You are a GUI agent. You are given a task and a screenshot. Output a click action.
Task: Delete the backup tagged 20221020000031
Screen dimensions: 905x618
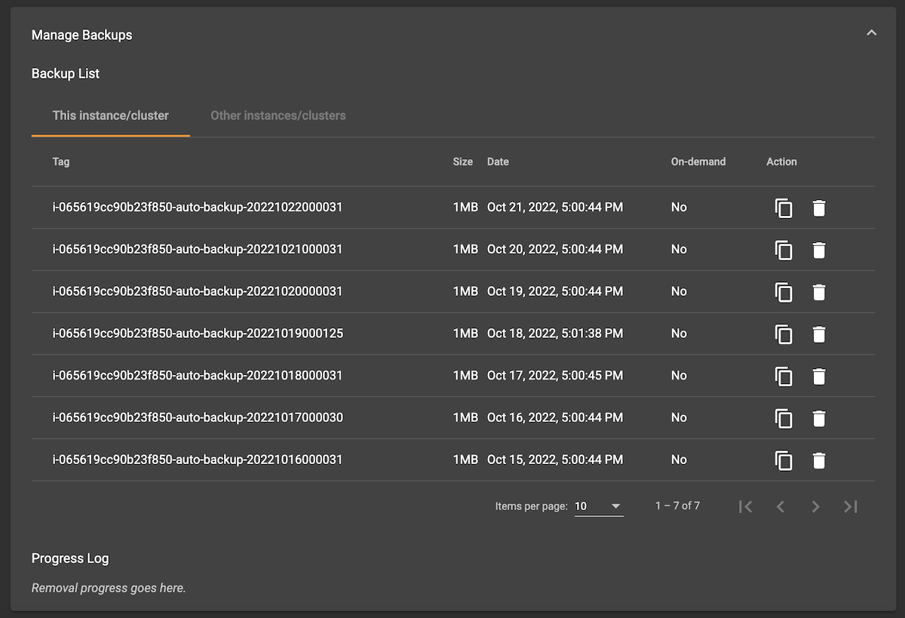point(819,292)
